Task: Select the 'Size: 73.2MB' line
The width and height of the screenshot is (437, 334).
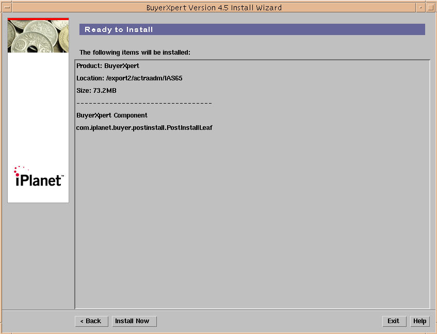Action: (x=96, y=91)
